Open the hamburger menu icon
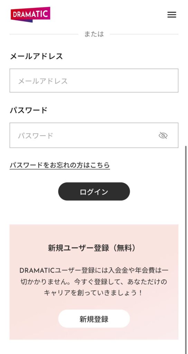 (x=171, y=15)
